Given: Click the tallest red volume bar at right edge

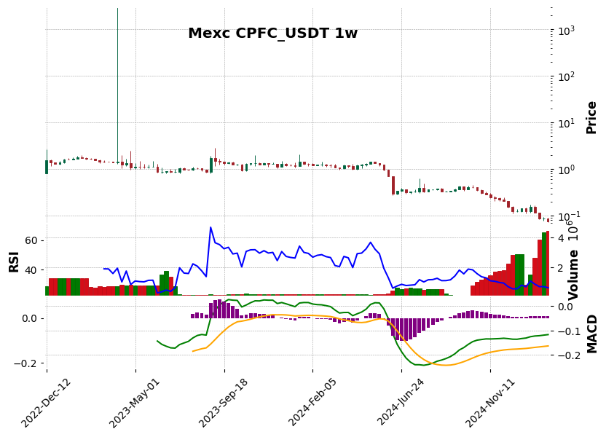Looking at the screenshot, I should (548, 263).
